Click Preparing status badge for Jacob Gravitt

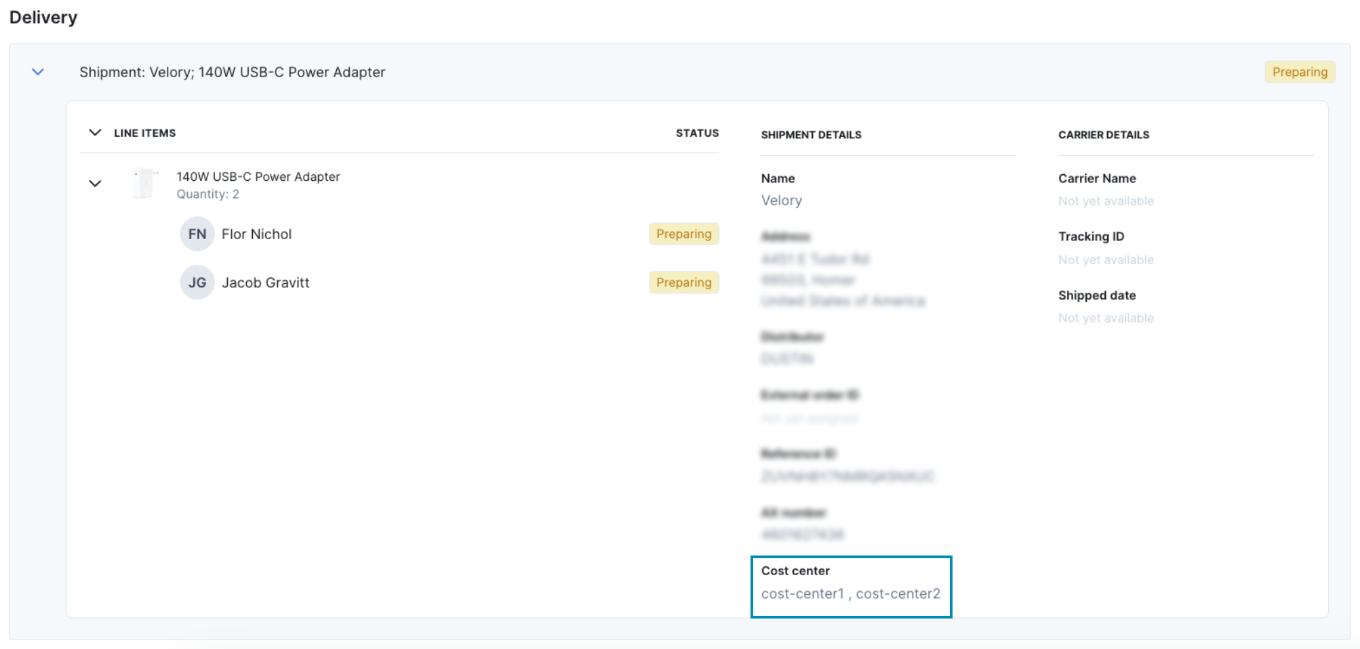tap(683, 282)
